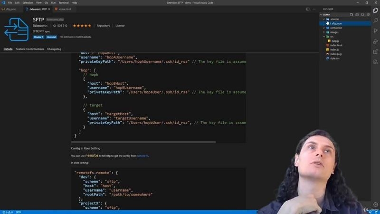Open the Selection menu

click(x=28, y=3)
